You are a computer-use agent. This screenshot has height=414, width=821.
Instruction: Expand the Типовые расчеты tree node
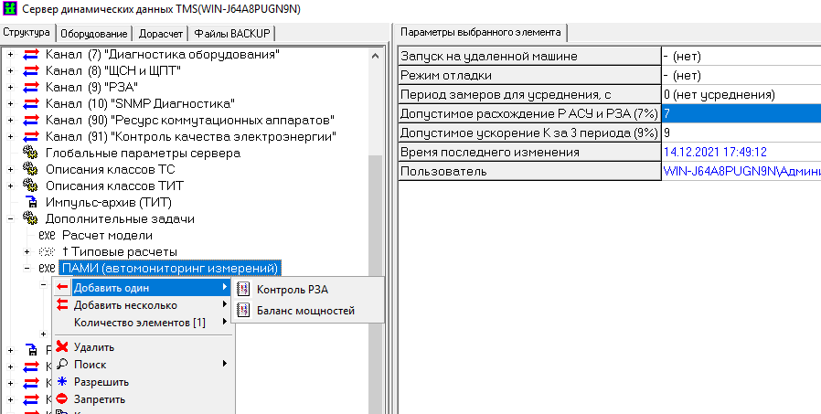[x=27, y=252]
